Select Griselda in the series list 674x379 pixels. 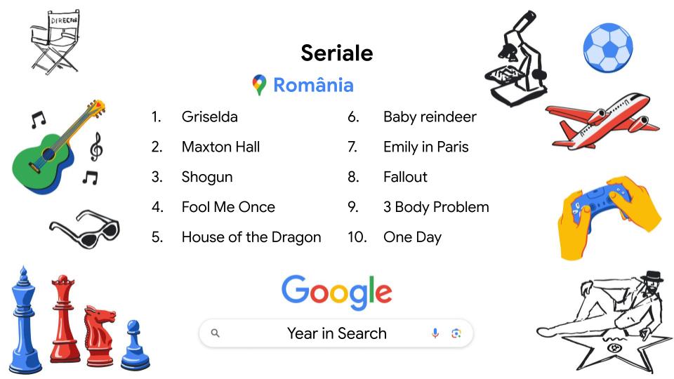click(x=209, y=117)
